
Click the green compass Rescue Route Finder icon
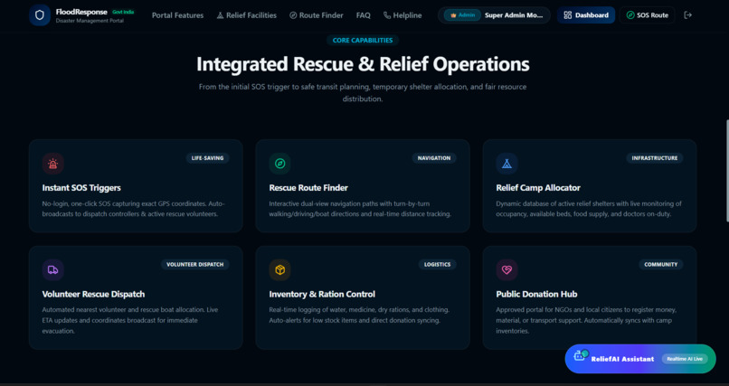tap(279, 164)
